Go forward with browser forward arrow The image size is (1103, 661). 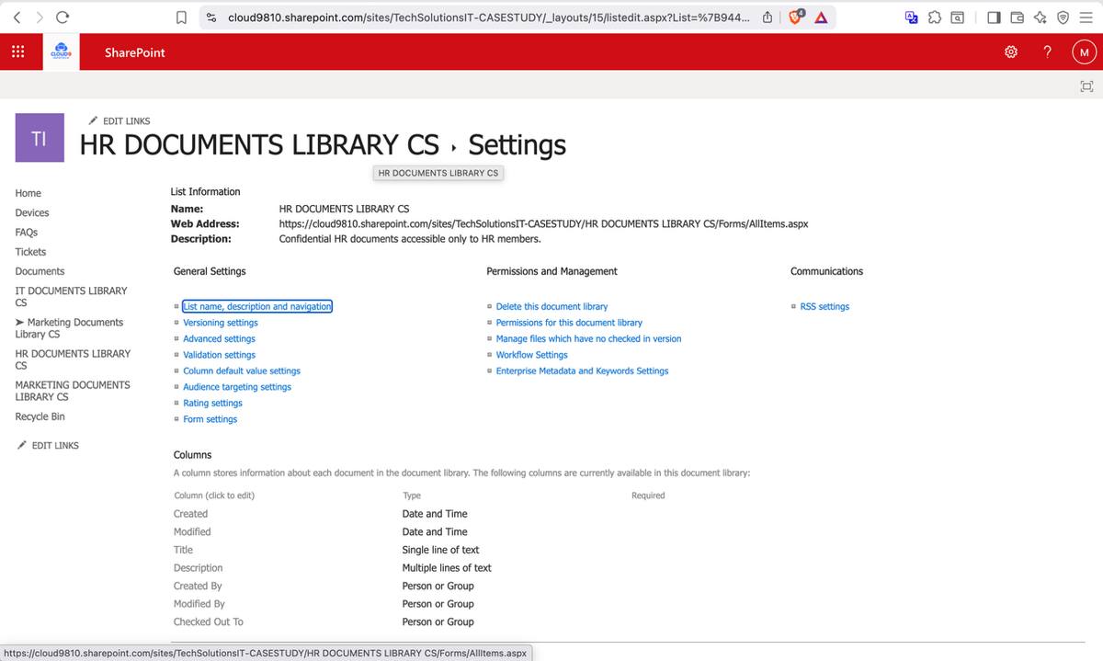tap(39, 17)
